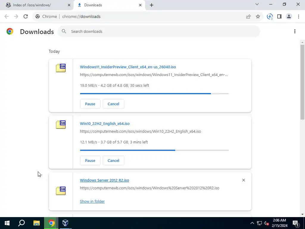Click the scrollbar down arrow
305x229 pixels.
302,214
